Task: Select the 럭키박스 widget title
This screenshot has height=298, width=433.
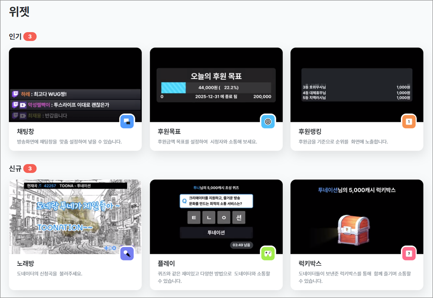Action: 310,264
